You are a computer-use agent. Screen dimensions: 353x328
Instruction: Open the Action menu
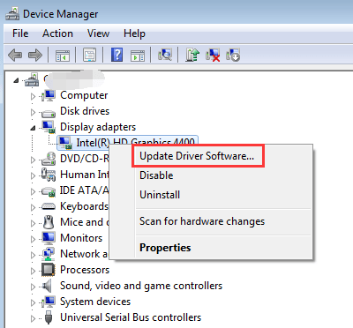click(x=57, y=34)
